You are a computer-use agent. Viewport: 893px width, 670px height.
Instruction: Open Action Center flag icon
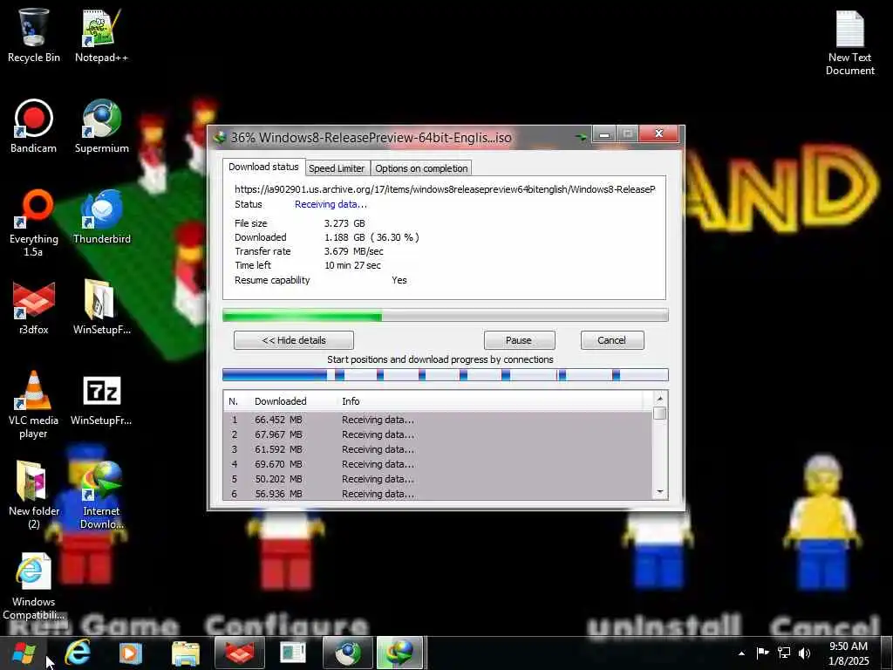[x=762, y=653]
